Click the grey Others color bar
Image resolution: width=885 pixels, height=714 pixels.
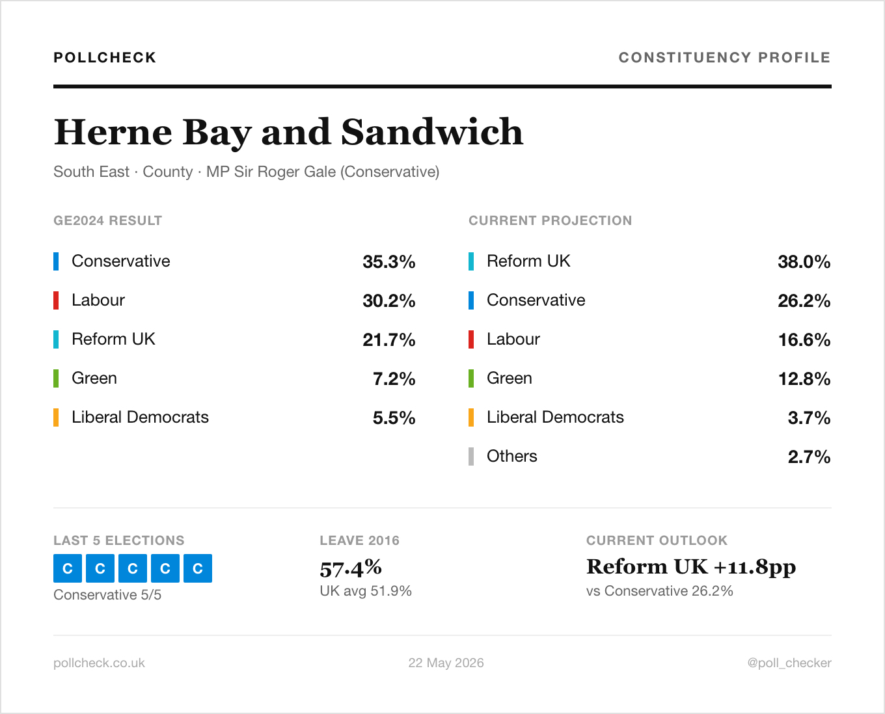click(x=471, y=456)
